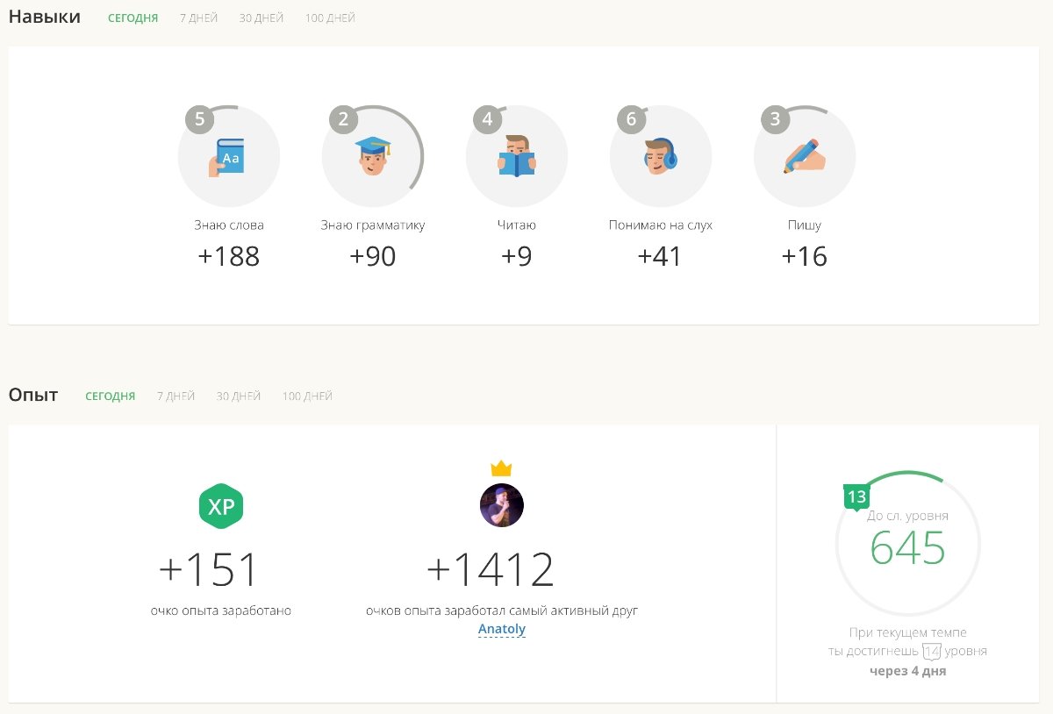Click the 645 points progress ring
Screen dimensions: 1053x714
coord(907,547)
